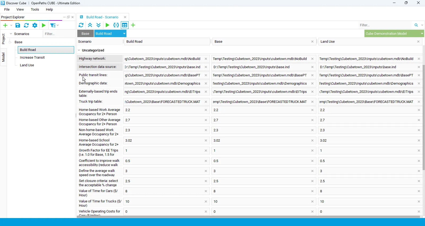This screenshot has height=226, width=425.
Task: Open the Help menu
Action: click(x=49, y=10)
